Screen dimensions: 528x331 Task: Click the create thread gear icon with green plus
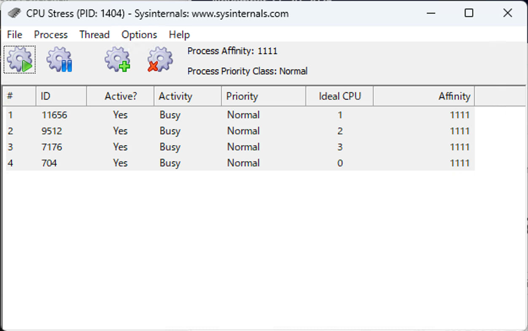[118, 60]
